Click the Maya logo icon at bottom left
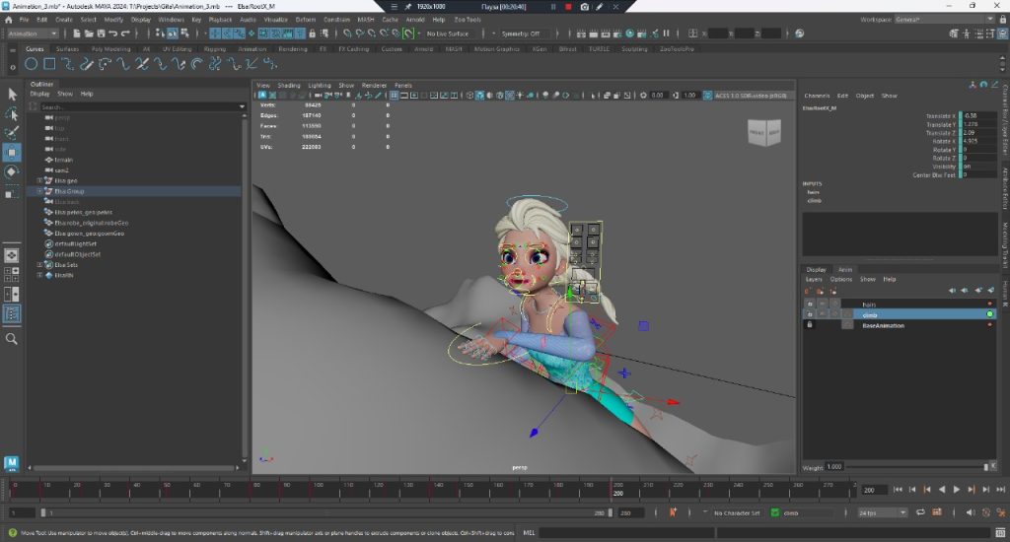The image size is (1010, 542). 12,463
